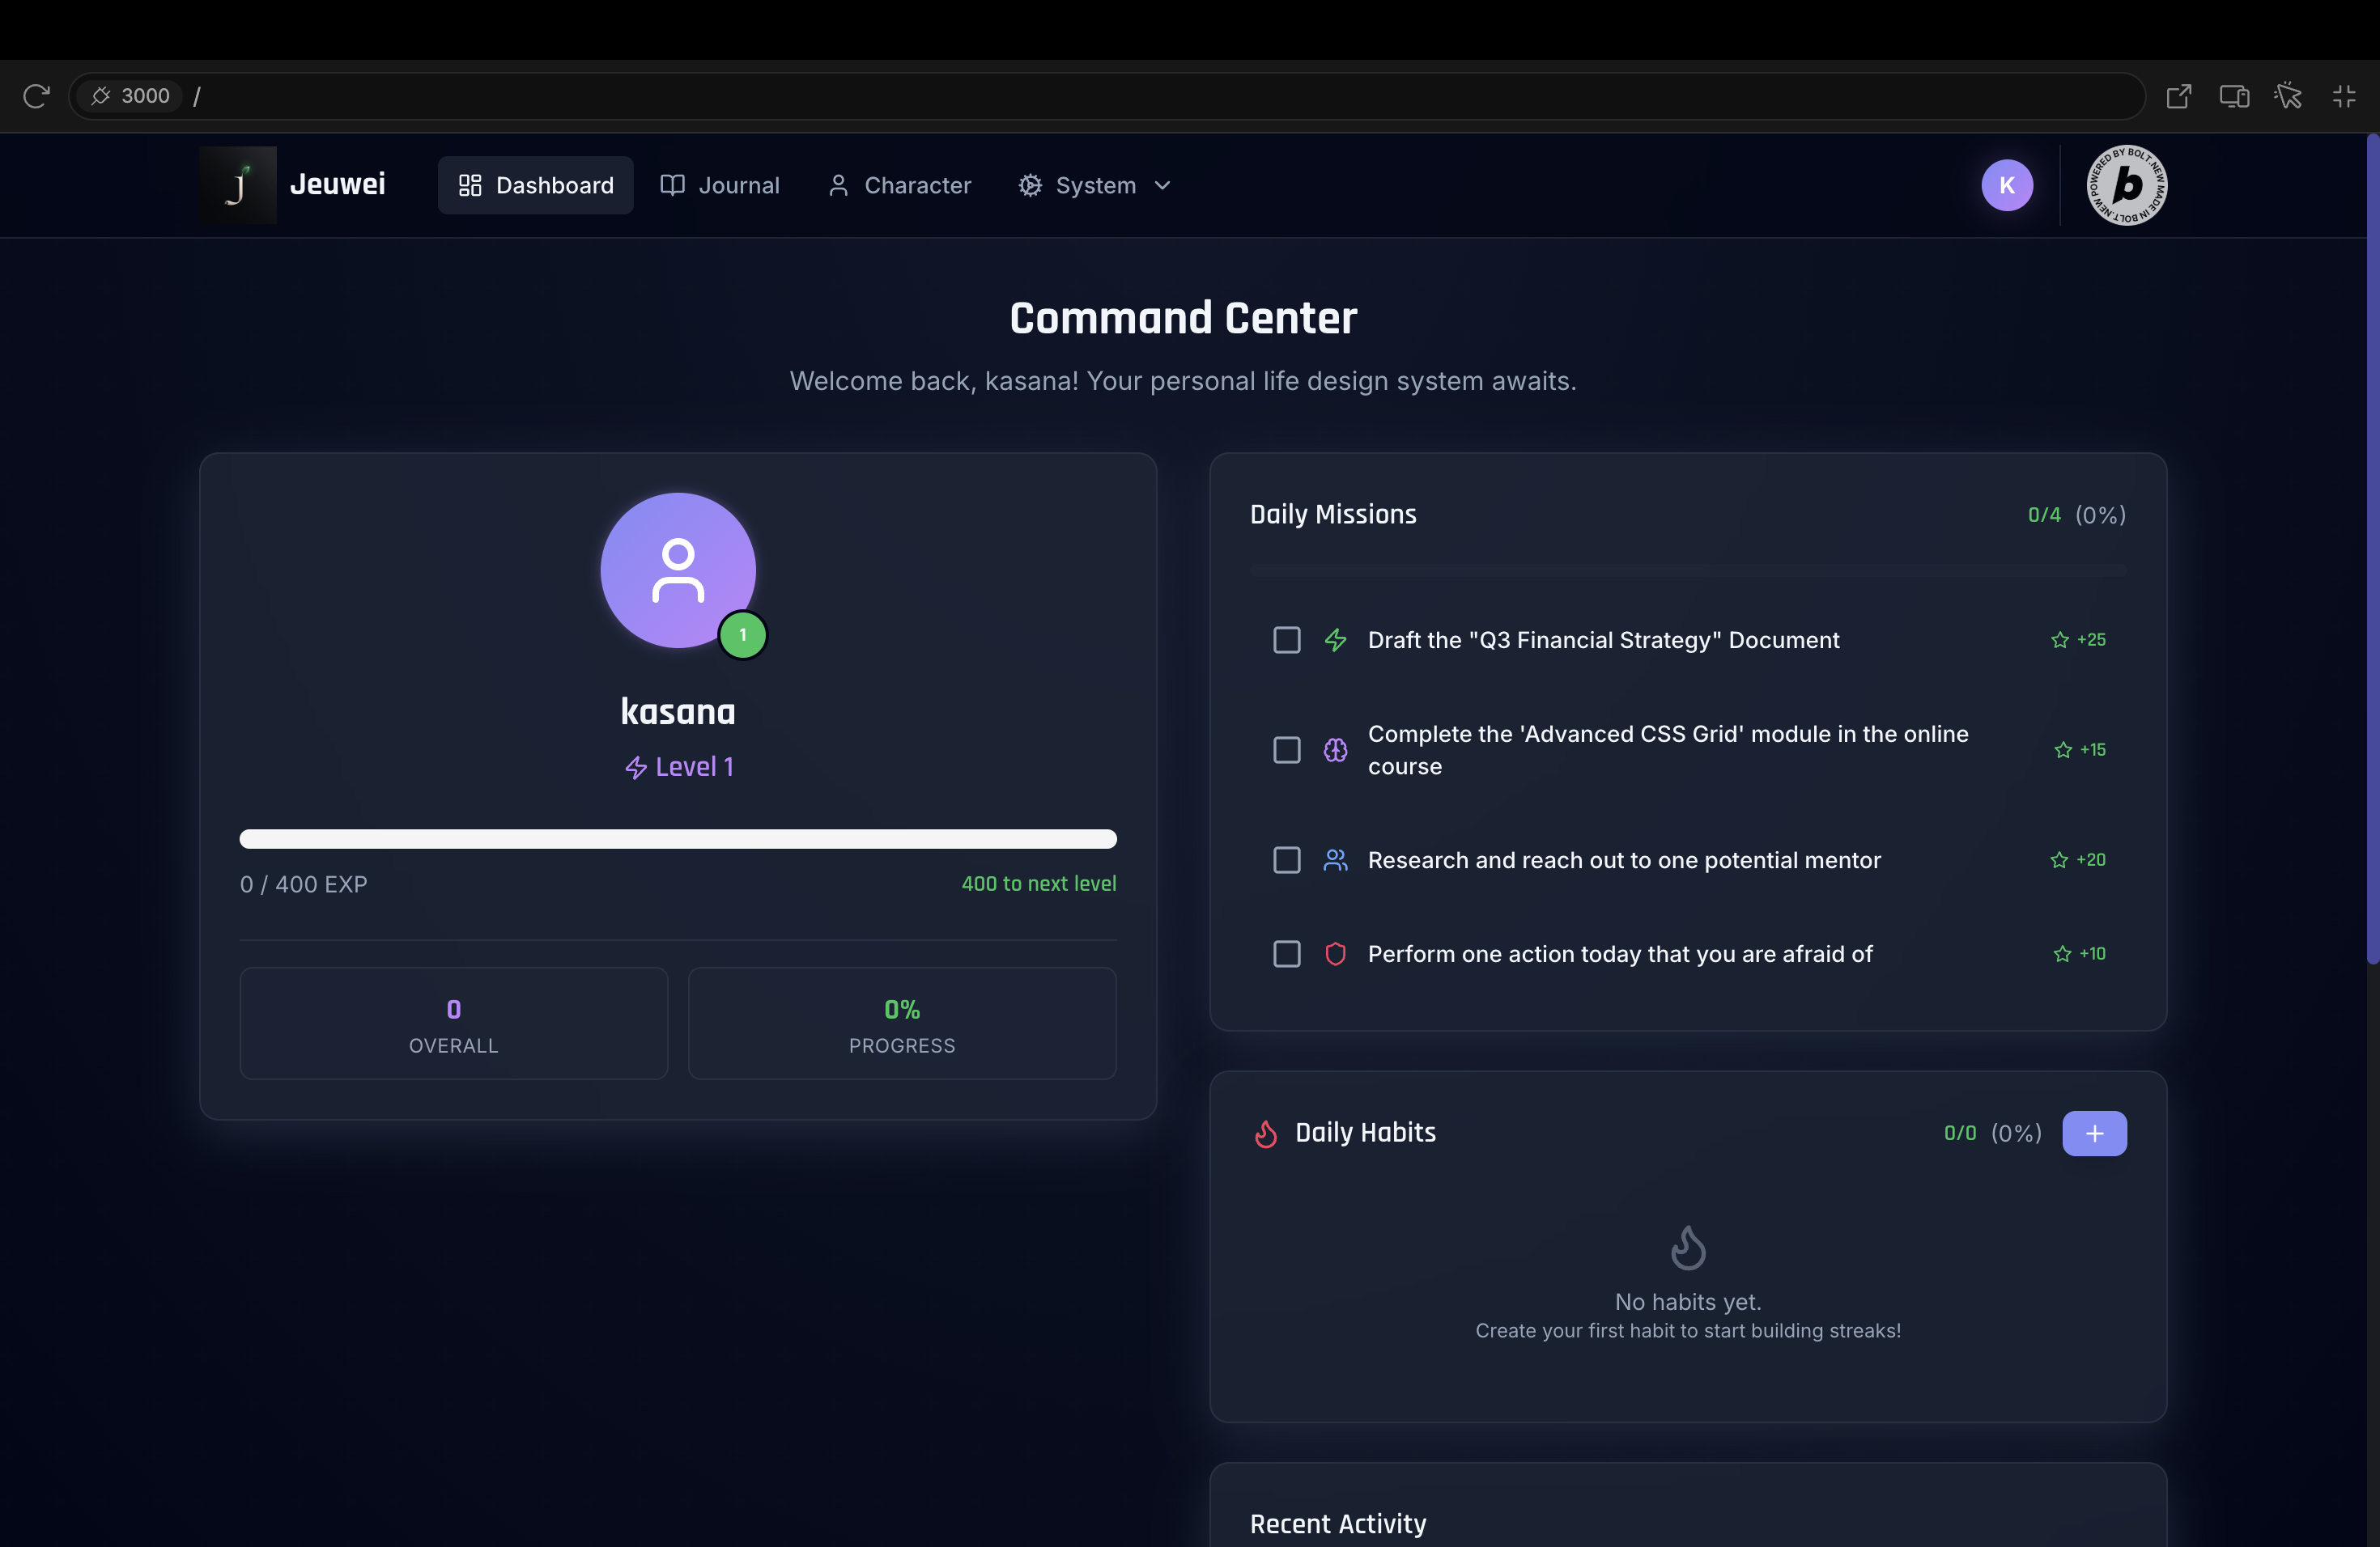
Task: Click the Daily Habits flame icon
Action: [1266, 1134]
